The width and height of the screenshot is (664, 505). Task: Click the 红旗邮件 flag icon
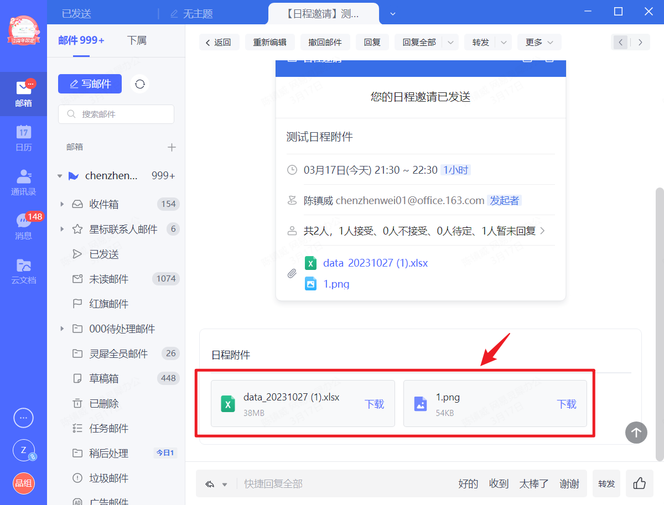pyautogui.click(x=77, y=304)
